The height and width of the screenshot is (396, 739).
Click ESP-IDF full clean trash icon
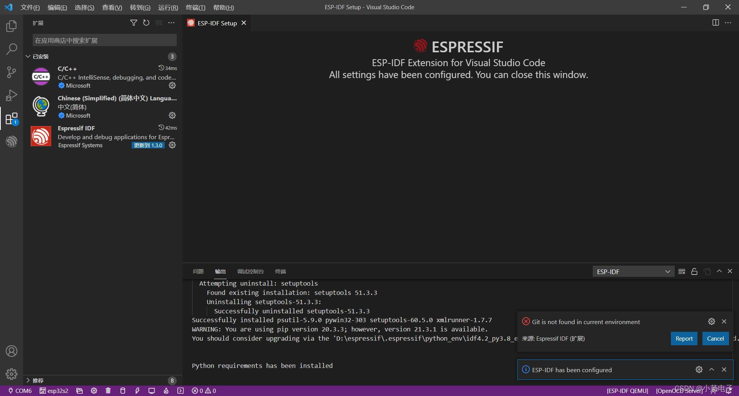click(x=108, y=391)
